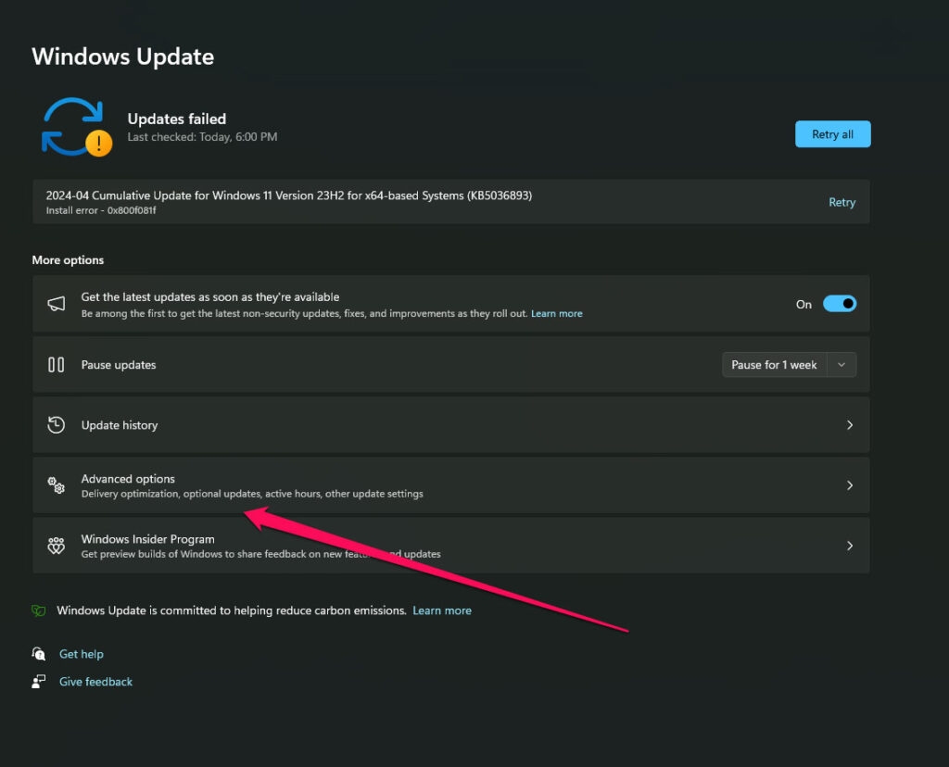Click the Update history clock icon

pos(57,424)
